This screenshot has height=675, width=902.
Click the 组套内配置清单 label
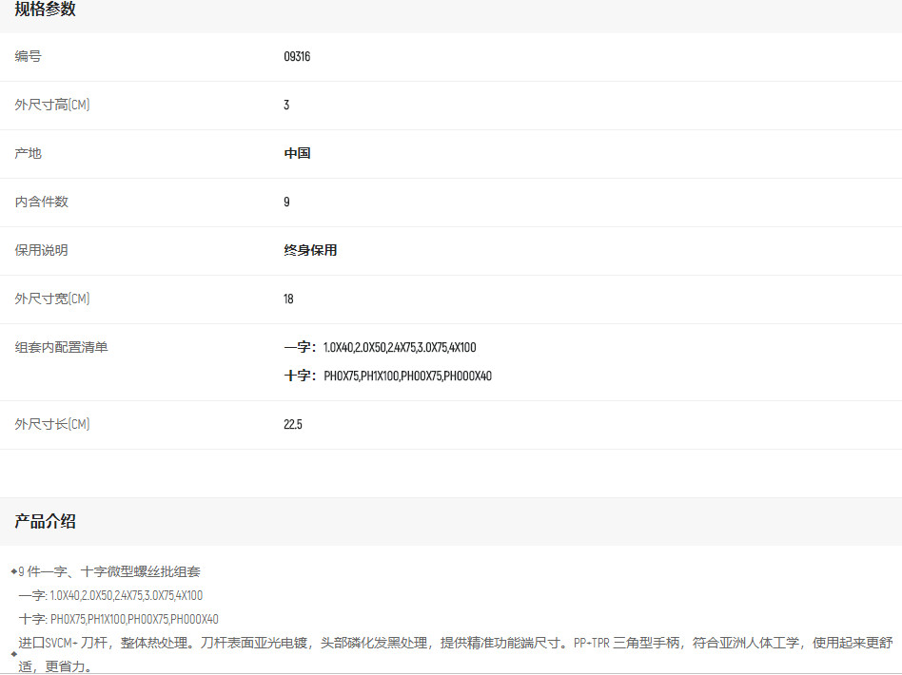coord(62,348)
